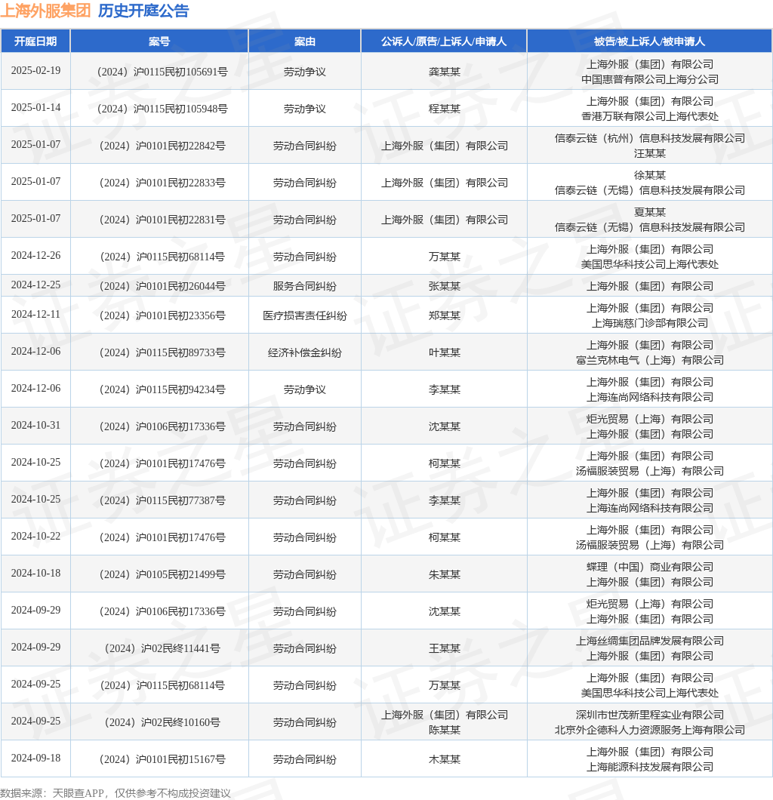This screenshot has width=773, height=800.
Task: Click the 数据来源 footer note
Action: point(115,793)
